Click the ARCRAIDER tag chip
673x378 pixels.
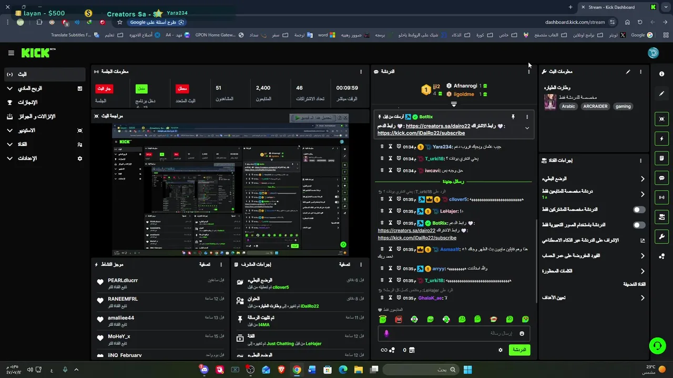pyautogui.click(x=595, y=107)
